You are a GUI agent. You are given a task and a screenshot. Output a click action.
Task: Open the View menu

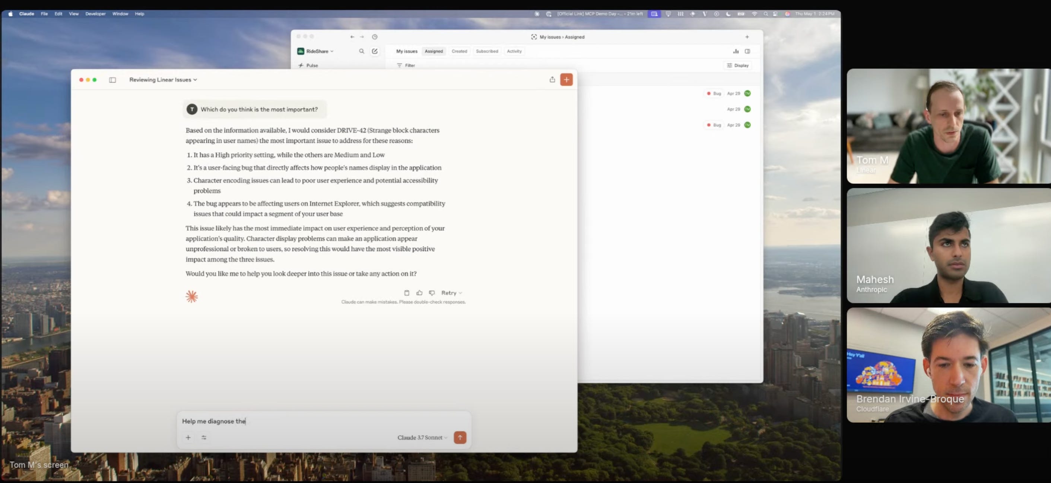(x=73, y=14)
